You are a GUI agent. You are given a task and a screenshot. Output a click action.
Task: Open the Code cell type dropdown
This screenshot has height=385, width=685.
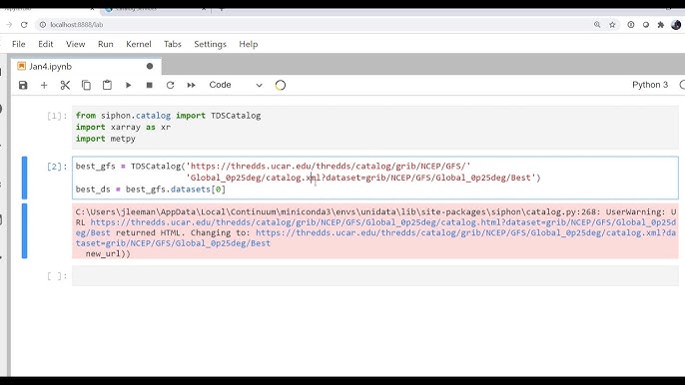236,85
